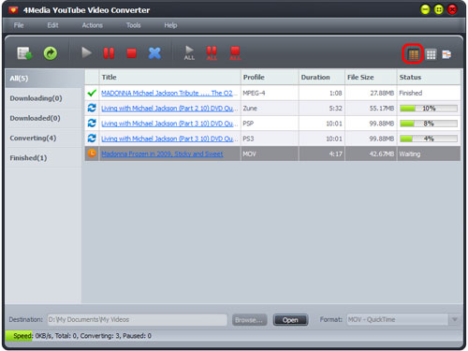Start the selected task with gray play icon
Image resolution: width=468 pixels, height=351 pixels.
(x=86, y=52)
